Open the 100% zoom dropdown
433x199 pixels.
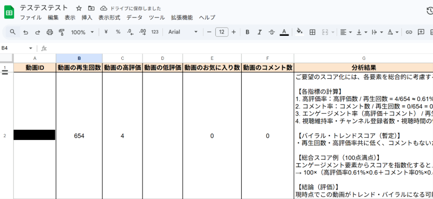[82, 32]
